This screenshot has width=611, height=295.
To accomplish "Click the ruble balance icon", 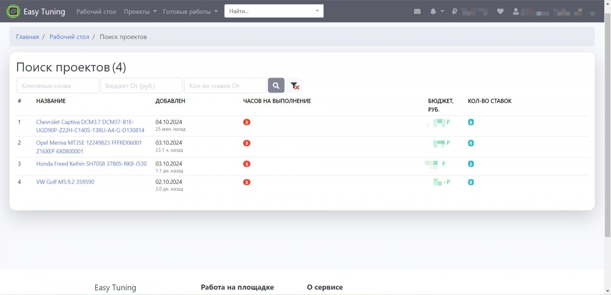I will tap(454, 11).
